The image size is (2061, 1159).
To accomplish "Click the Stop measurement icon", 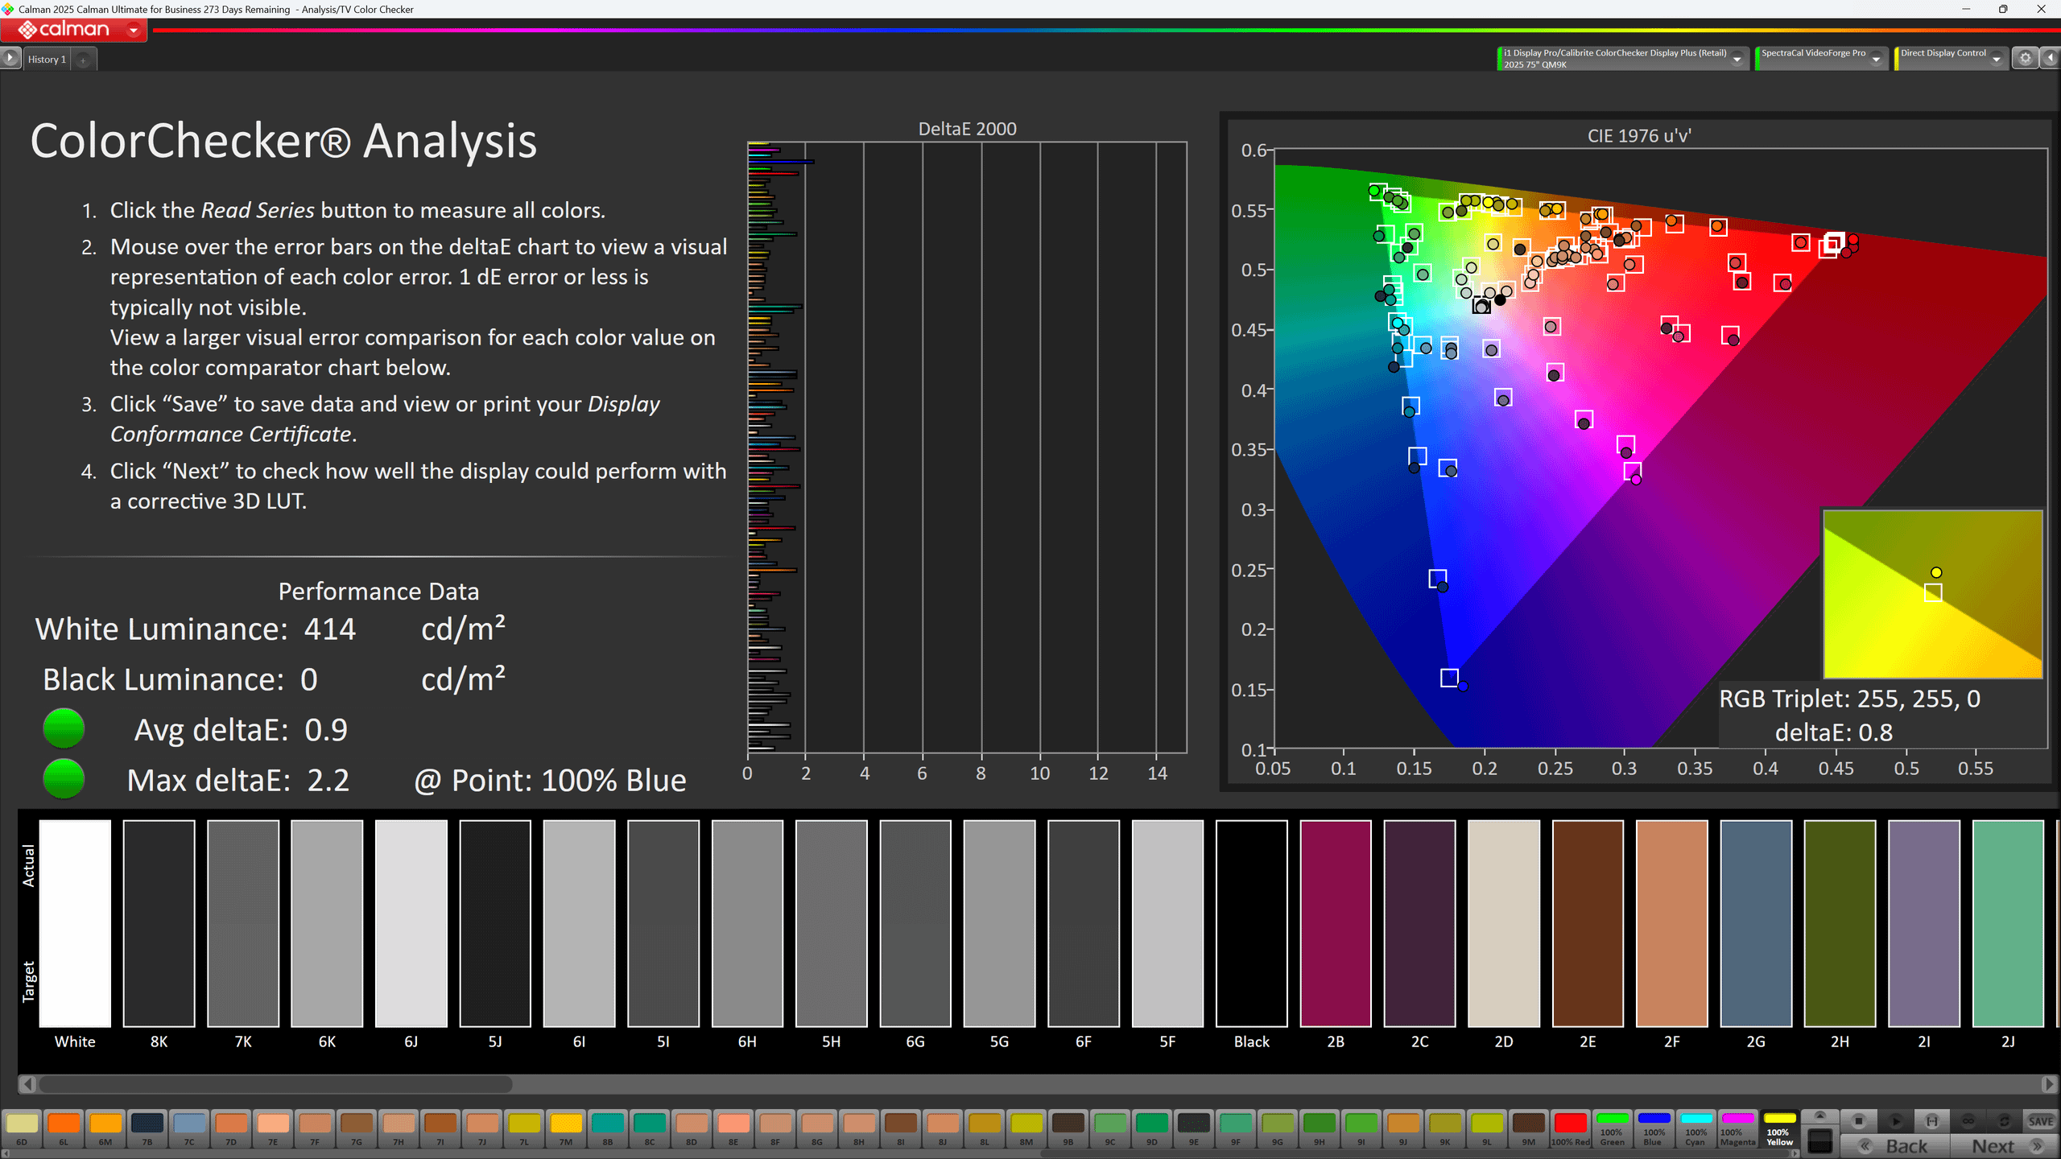I will (x=1858, y=1120).
